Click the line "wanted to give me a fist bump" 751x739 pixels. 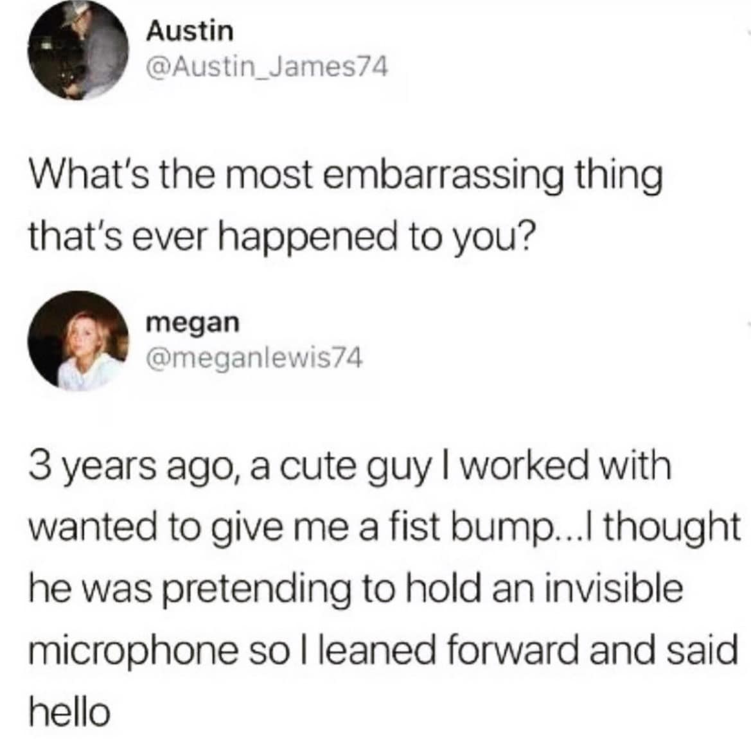tap(385, 526)
